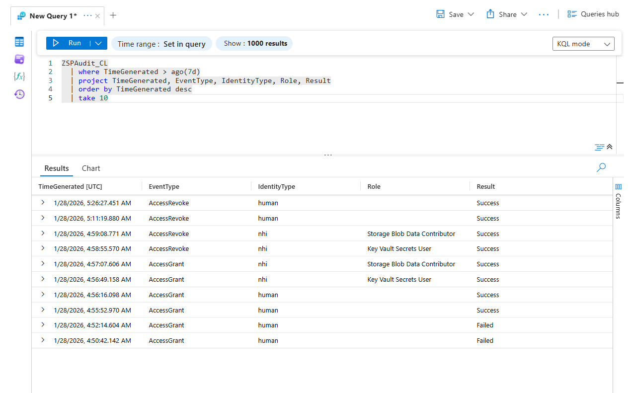Open the toolbar overflow ellipsis menu
The image size is (631, 393).
point(544,14)
